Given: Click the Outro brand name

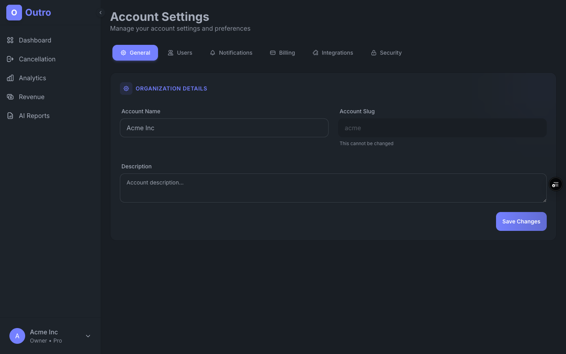Looking at the screenshot, I should (x=38, y=13).
